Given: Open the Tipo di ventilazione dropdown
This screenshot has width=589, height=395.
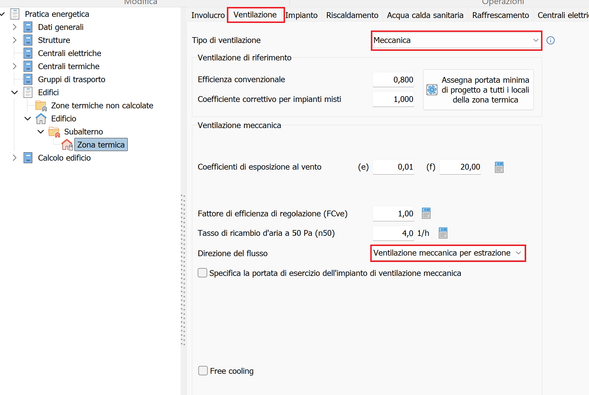Looking at the screenshot, I should [456, 40].
